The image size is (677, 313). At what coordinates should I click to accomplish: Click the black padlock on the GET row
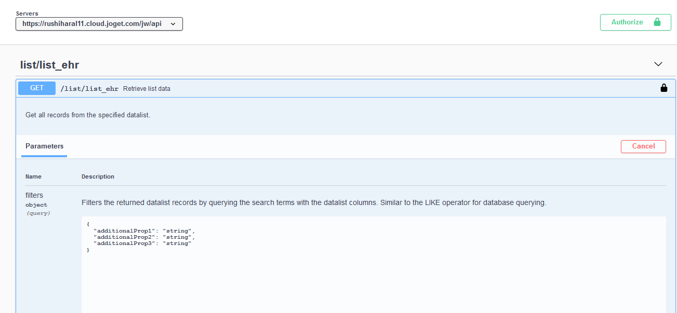coord(663,88)
